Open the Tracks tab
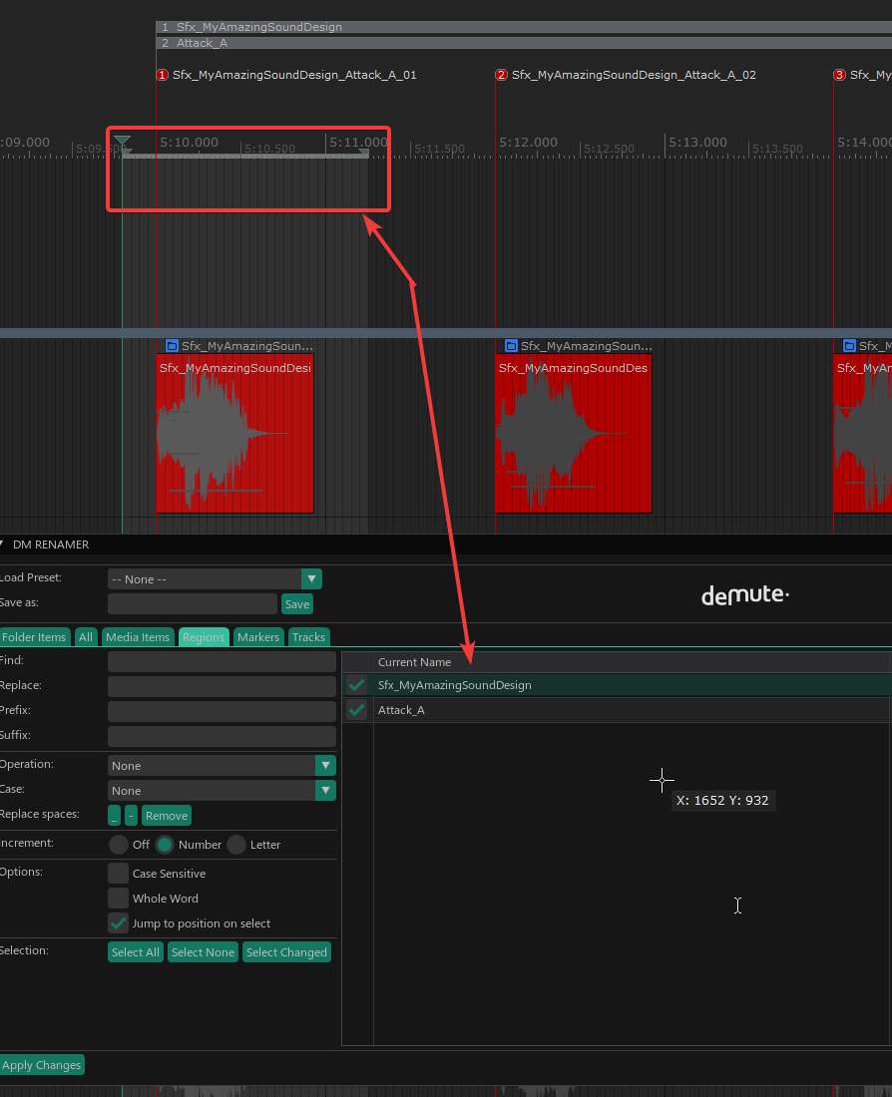This screenshot has height=1097, width=892. (x=308, y=636)
